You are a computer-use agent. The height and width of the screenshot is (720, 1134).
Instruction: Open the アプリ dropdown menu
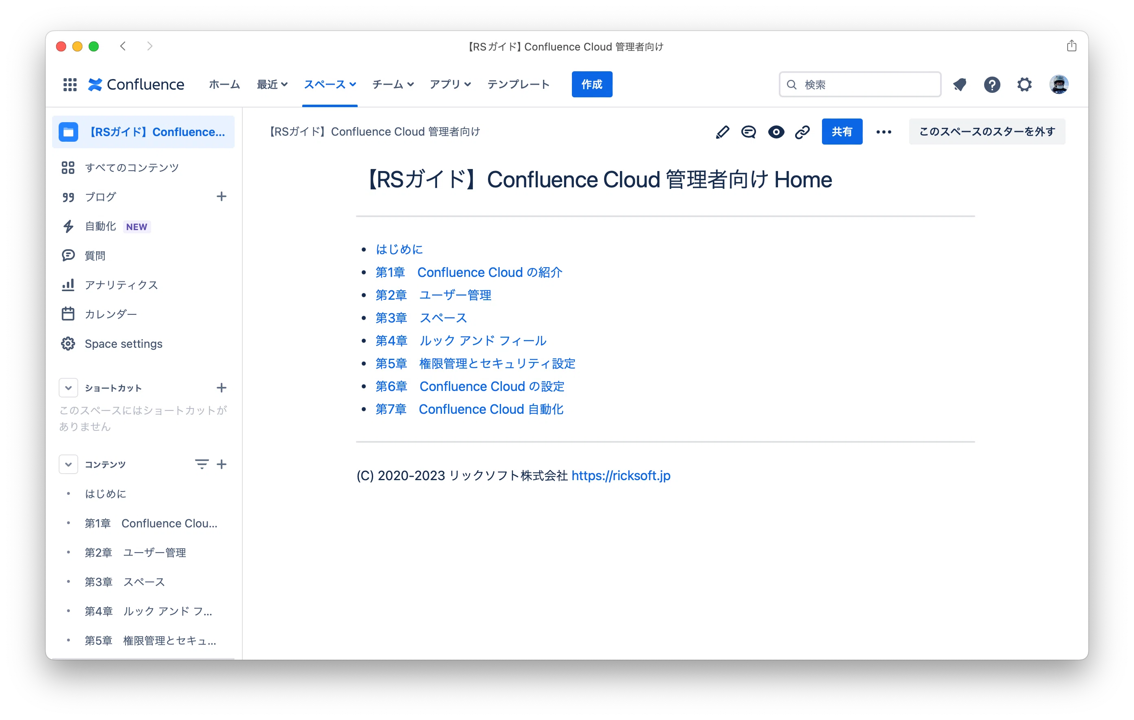[x=450, y=84]
